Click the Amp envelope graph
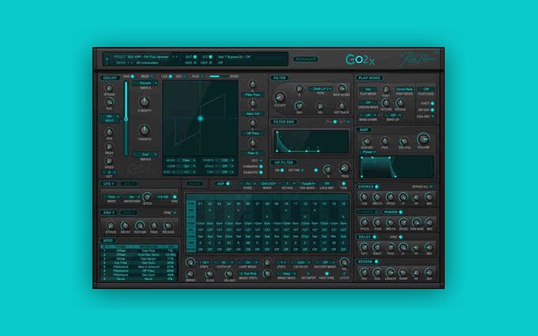The width and height of the screenshot is (538, 336). tap(397, 166)
